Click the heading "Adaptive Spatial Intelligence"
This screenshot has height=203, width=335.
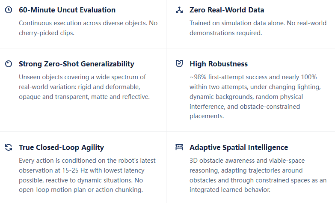[x=239, y=147]
